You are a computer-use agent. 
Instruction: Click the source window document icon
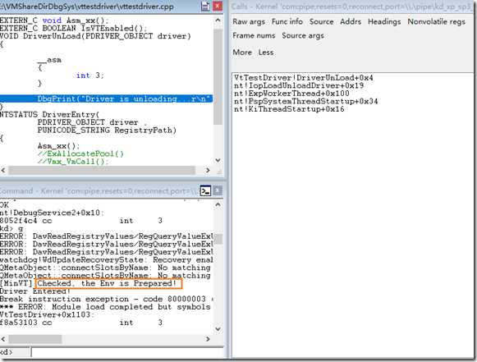point(205,7)
